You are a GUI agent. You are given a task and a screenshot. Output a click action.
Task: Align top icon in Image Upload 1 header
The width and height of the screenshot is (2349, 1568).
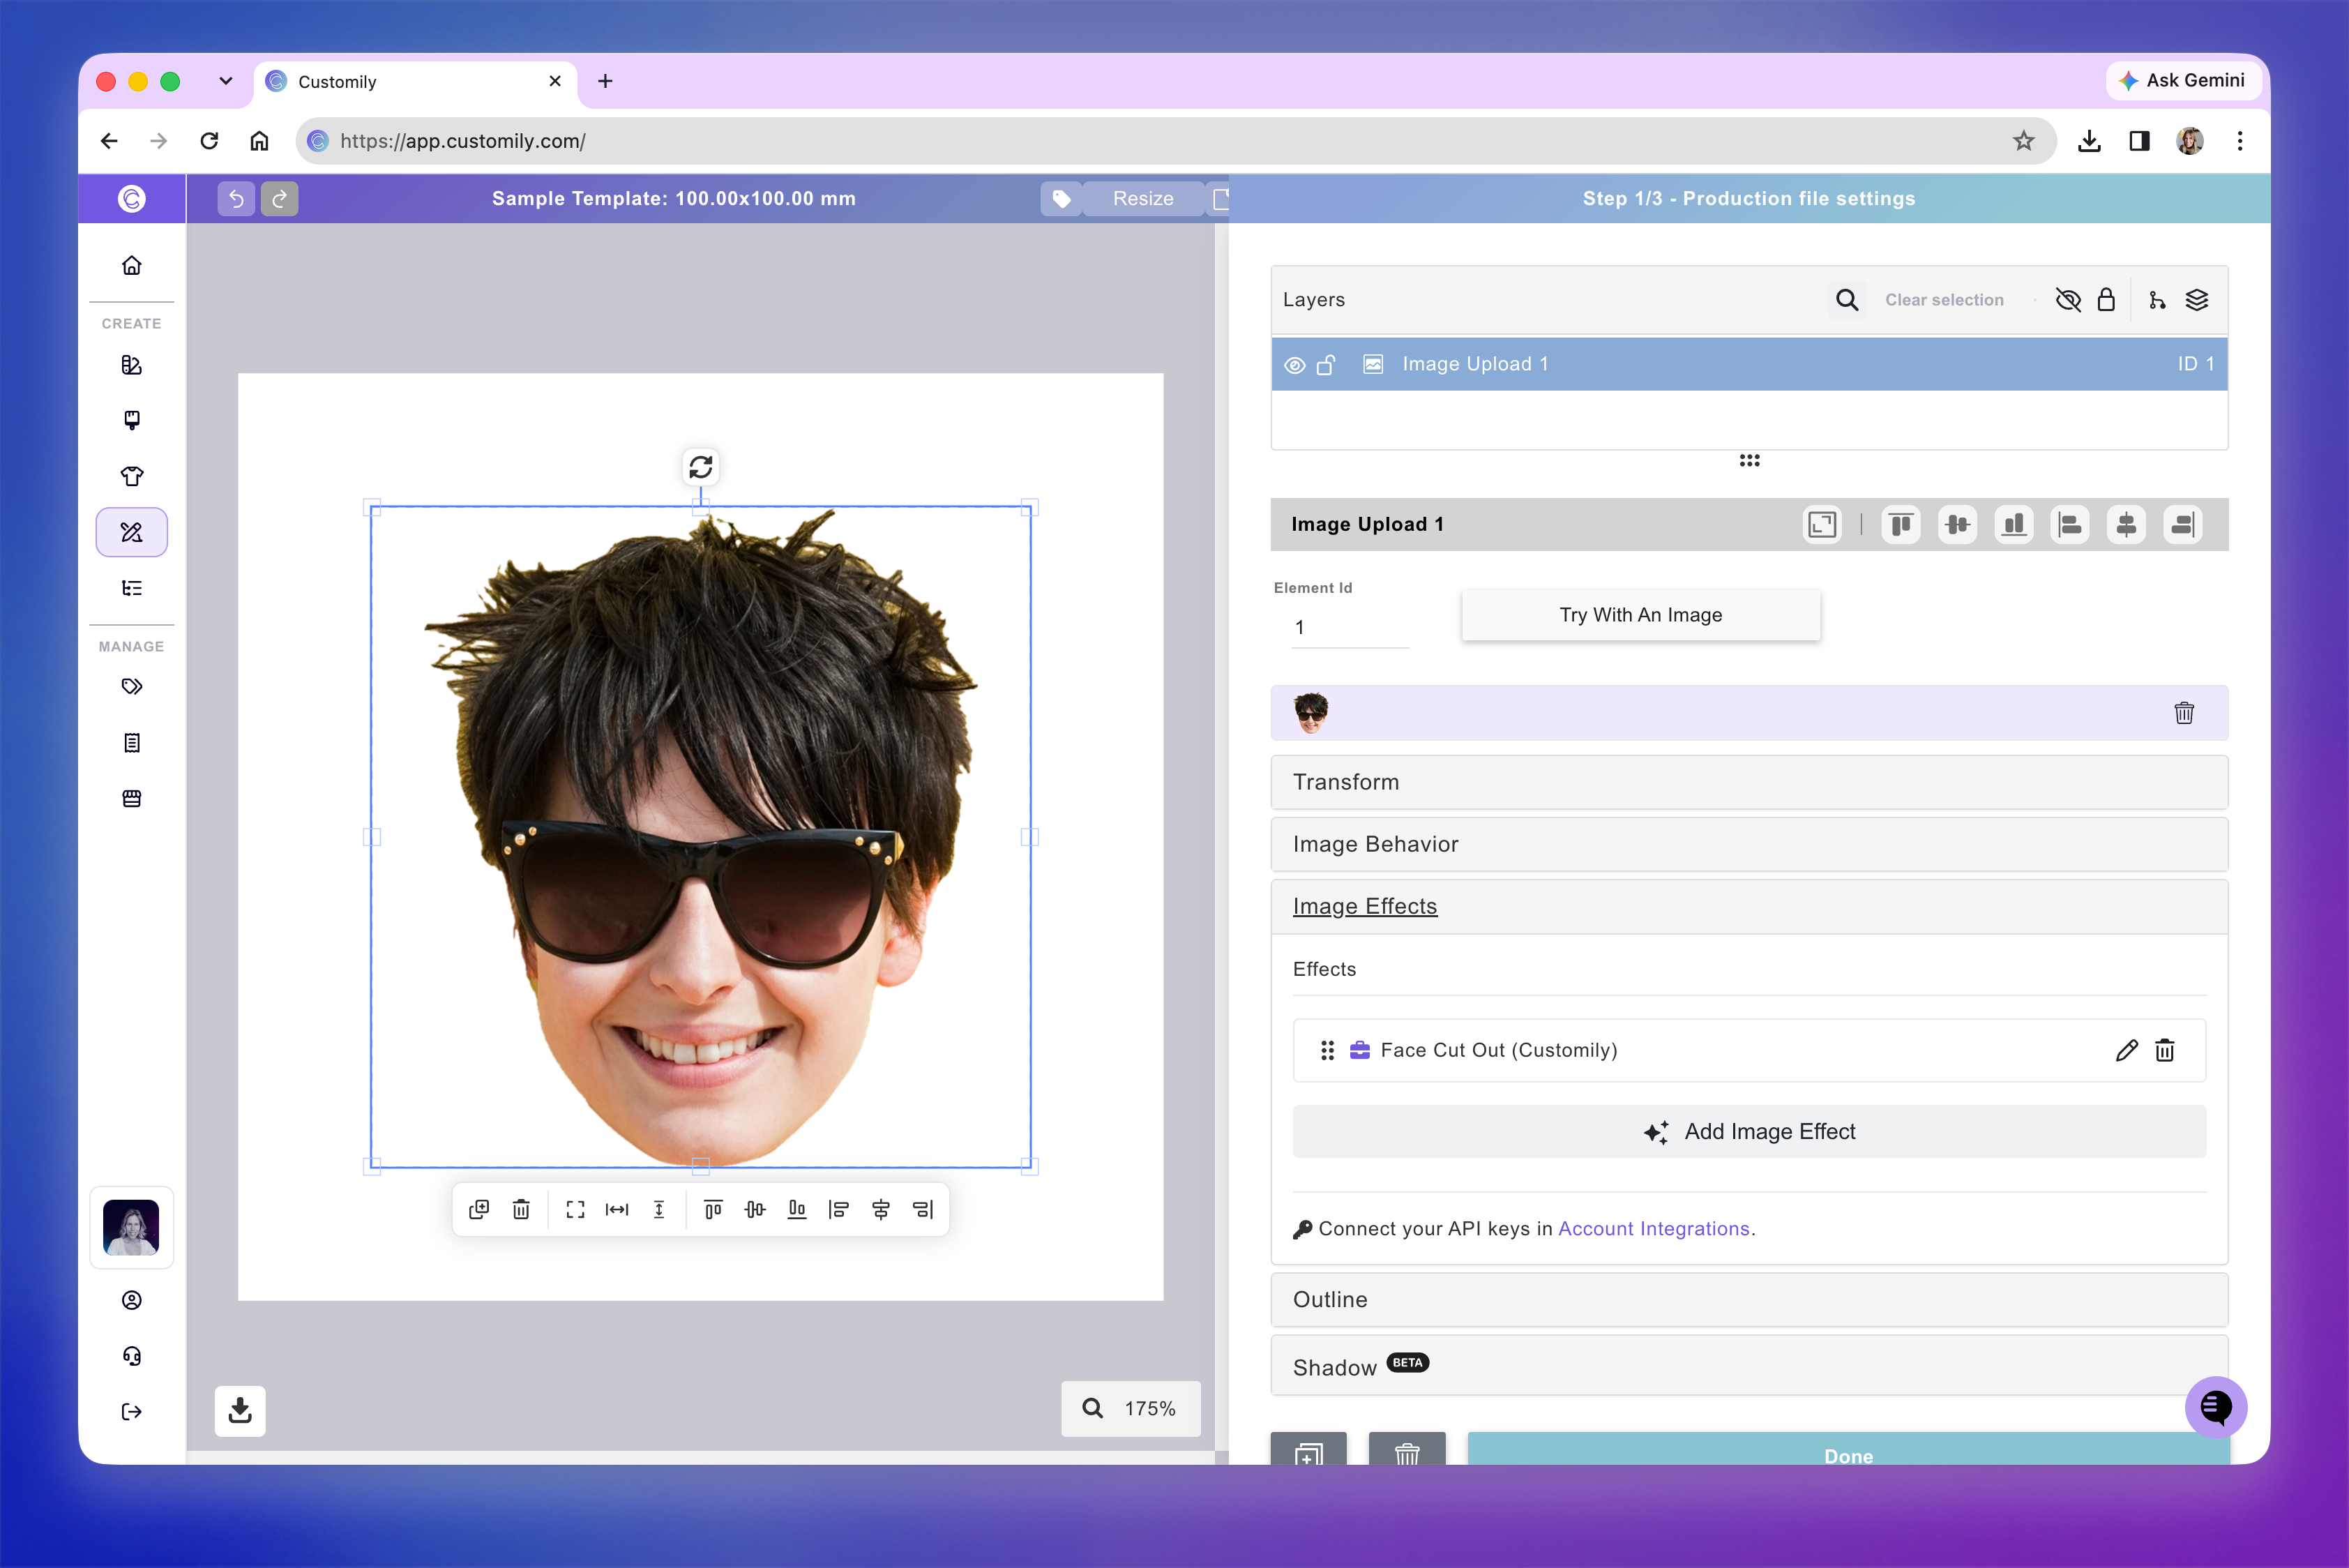[1901, 525]
